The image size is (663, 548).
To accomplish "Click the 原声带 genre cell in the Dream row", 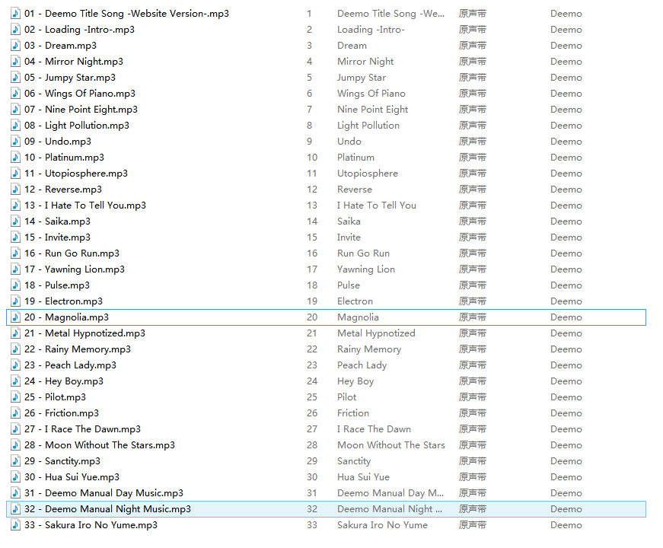I will 473,45.
